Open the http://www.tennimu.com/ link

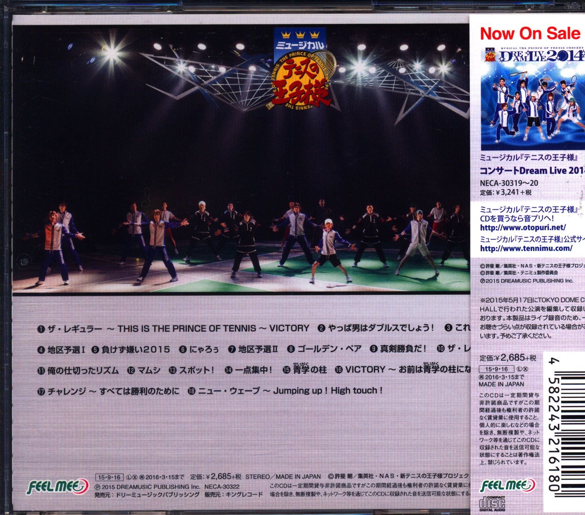526,248
